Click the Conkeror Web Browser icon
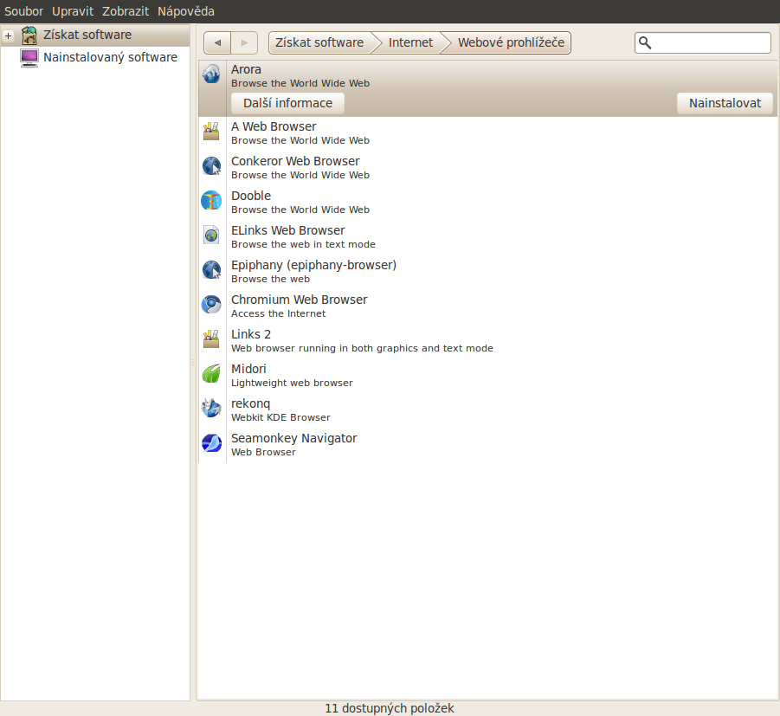 (211, 166)
